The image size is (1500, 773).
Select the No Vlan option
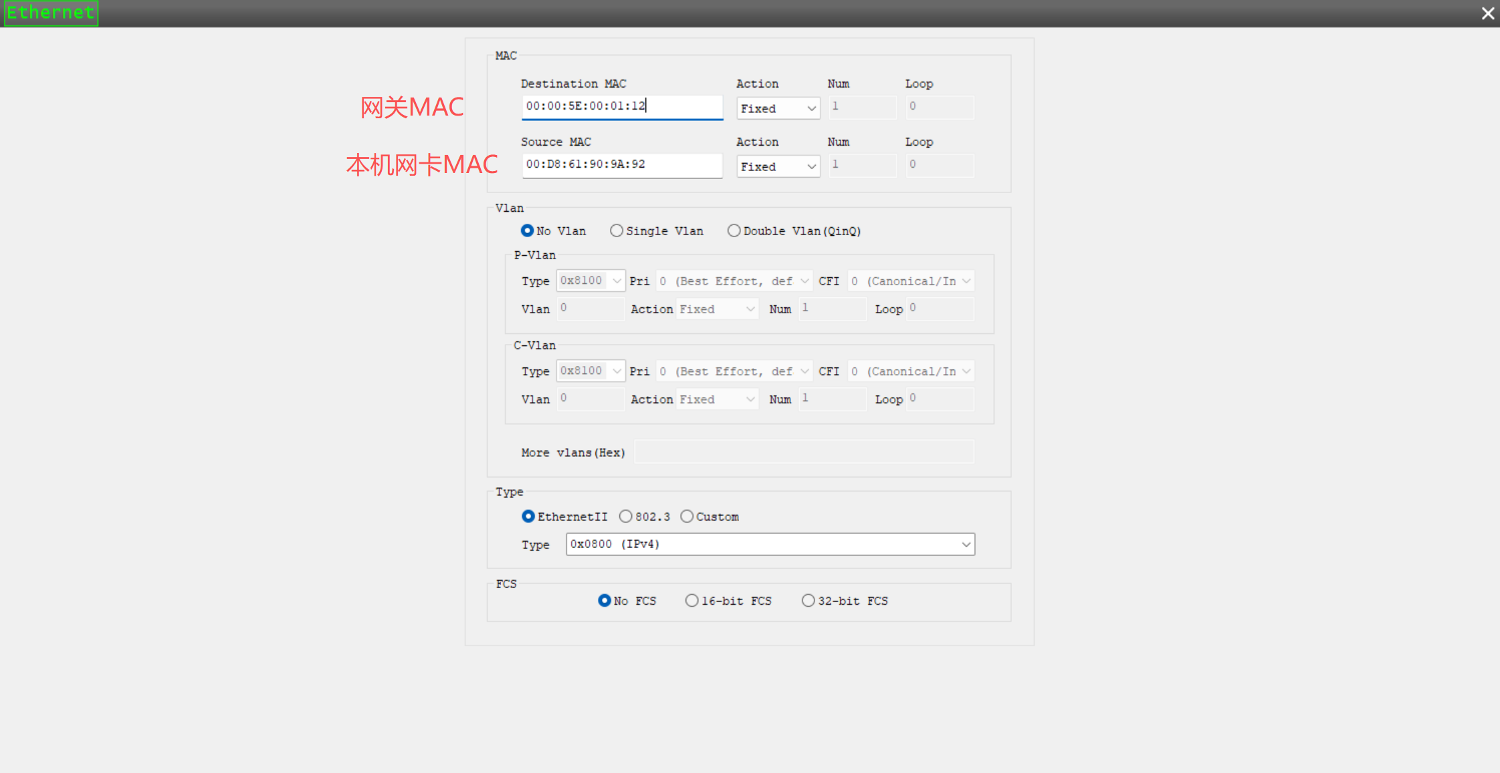(x=528, y=230)
